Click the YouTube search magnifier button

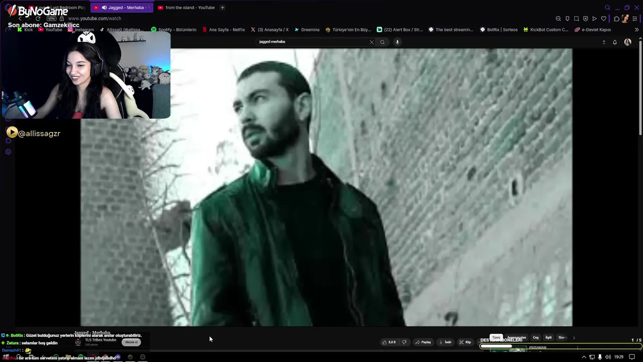pos(382,42)
